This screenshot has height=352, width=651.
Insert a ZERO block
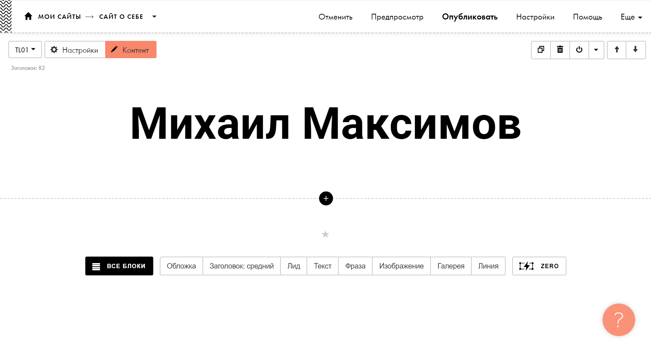pyautogui.click(x=539, y=266)
